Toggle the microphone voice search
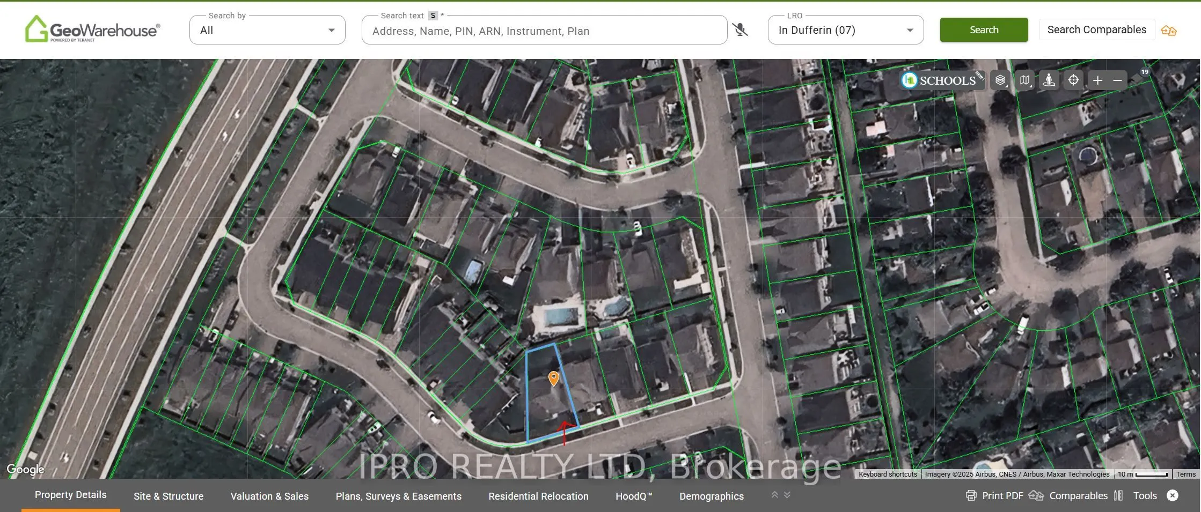 coord(740,30)
